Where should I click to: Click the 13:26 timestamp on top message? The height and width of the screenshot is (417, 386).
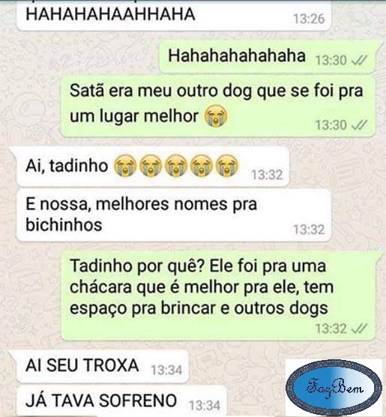(309, 19)
